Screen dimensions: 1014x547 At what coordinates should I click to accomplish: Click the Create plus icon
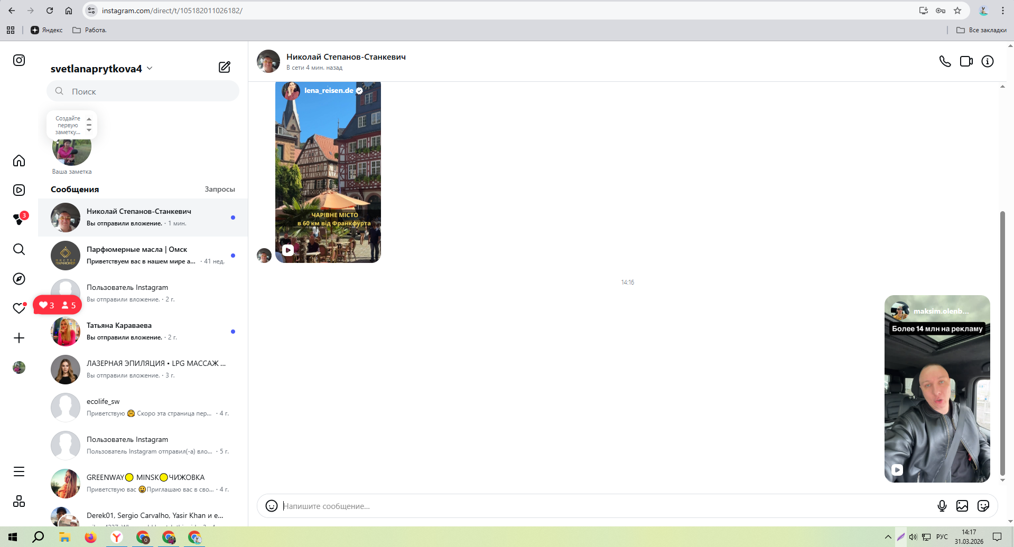(19, 338)
